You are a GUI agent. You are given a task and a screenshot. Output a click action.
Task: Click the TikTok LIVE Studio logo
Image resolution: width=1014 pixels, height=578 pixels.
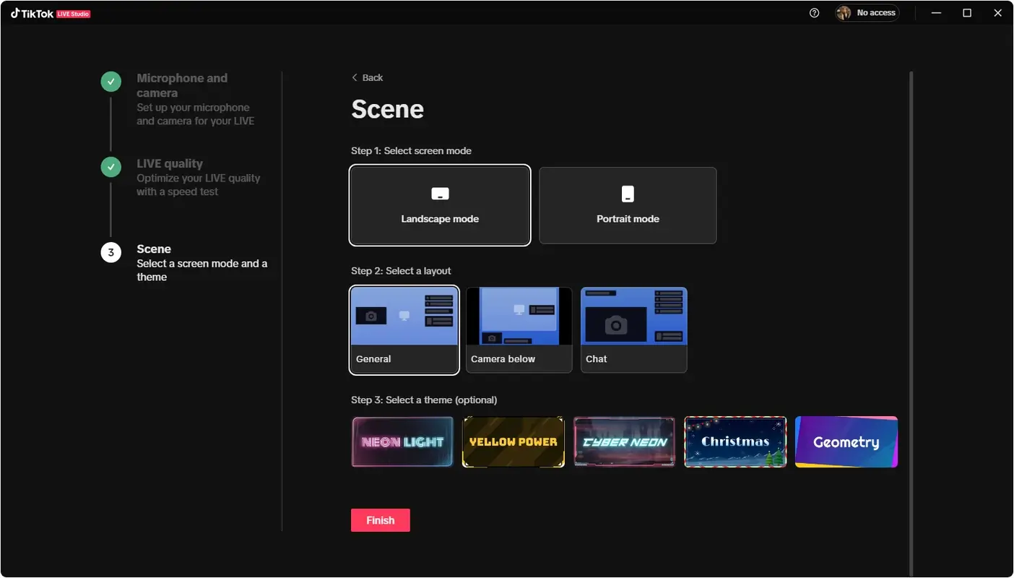click(x=51, y=12)
